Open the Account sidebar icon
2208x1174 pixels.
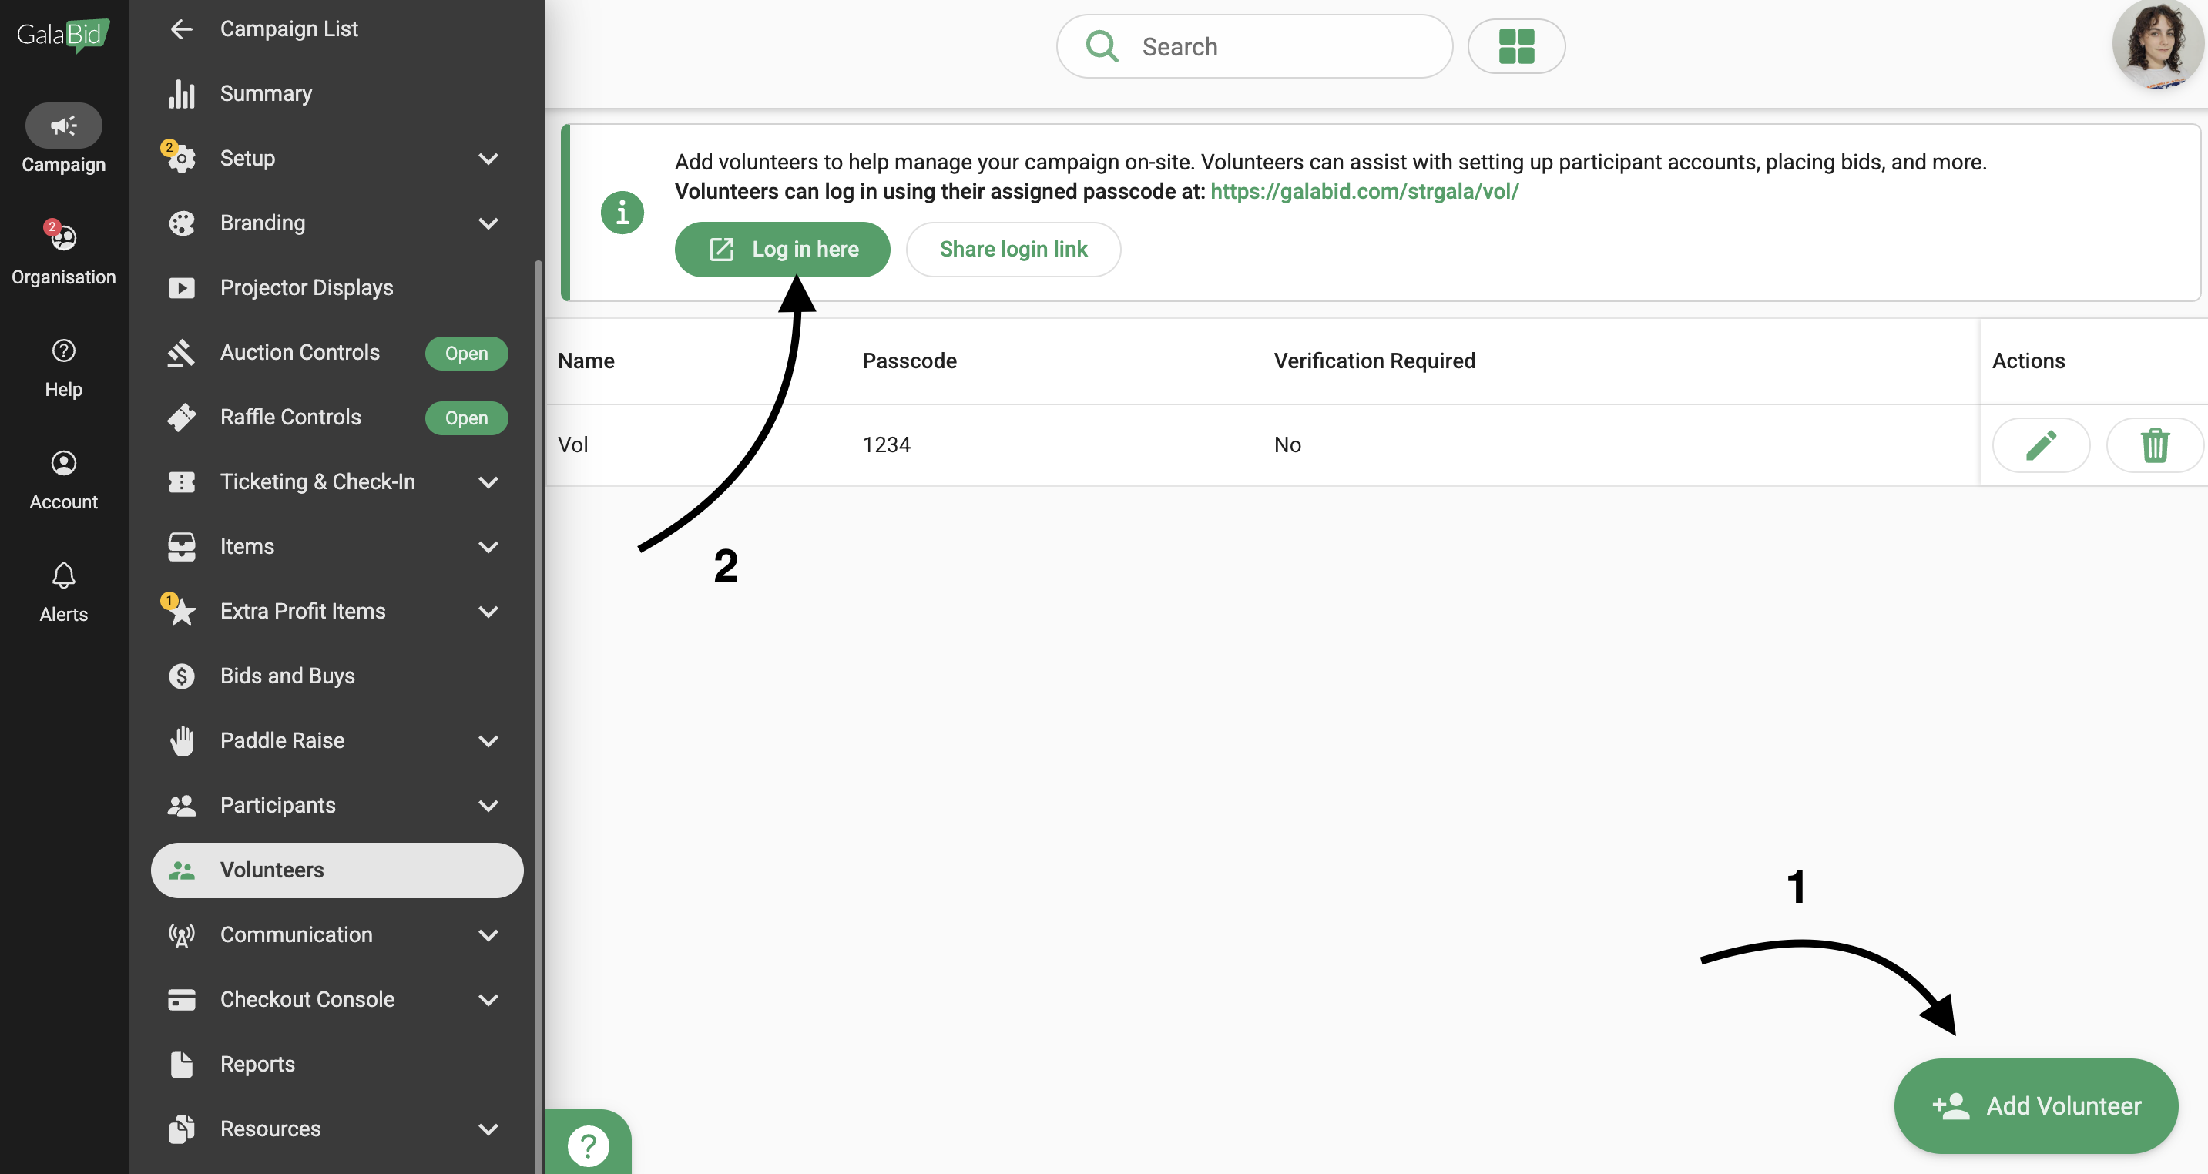pyautogui.click(x=63, y=464)
